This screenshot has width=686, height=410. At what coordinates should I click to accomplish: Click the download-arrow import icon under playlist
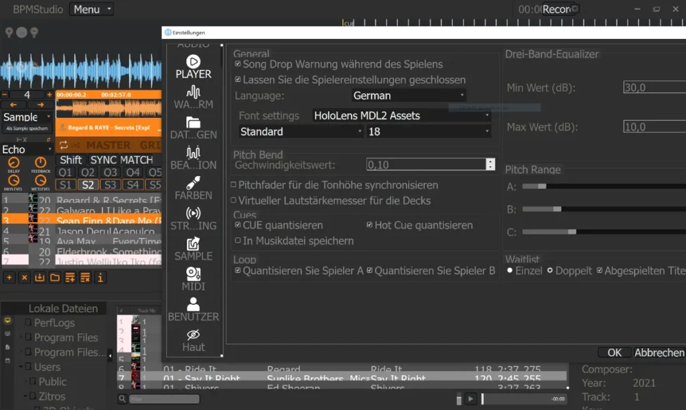coord(40,277)
